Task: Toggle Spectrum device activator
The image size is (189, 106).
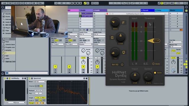Action: 30,78
